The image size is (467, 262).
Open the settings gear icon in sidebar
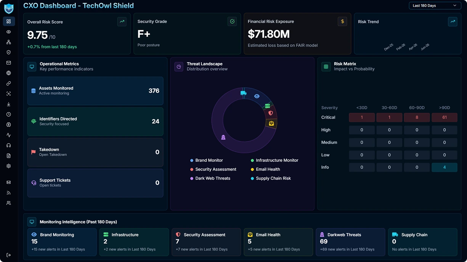pyautogui.click(x=9, y=166)
